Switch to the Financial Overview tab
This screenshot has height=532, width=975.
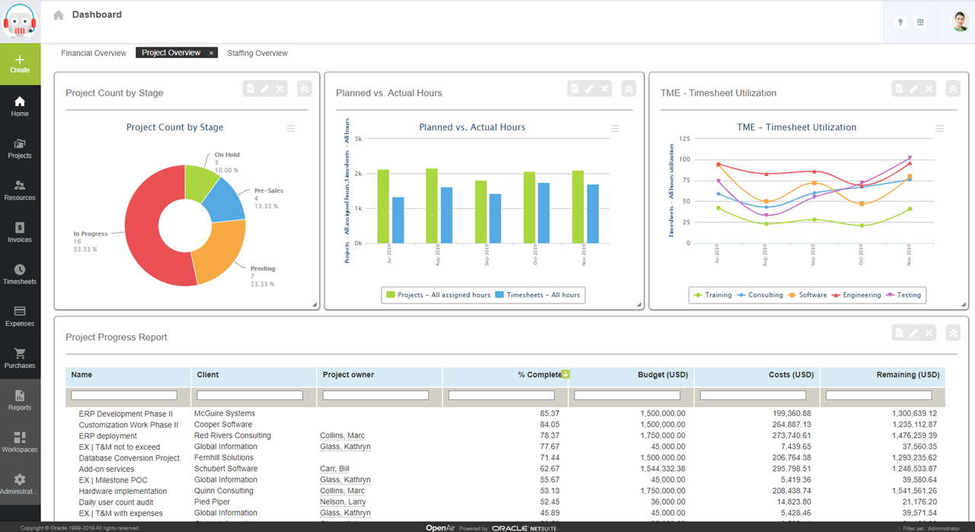[x=94, y=53]
